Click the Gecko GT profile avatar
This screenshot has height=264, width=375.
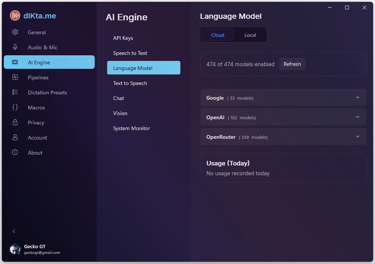click(x=15, y=249)
